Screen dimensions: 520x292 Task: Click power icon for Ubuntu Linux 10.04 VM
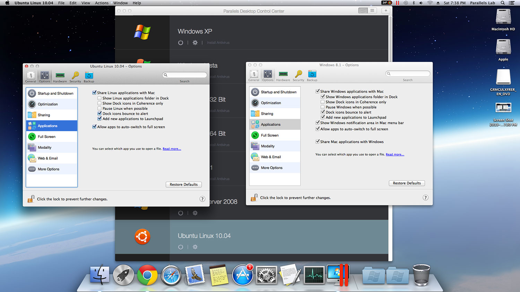coord(181,247)
